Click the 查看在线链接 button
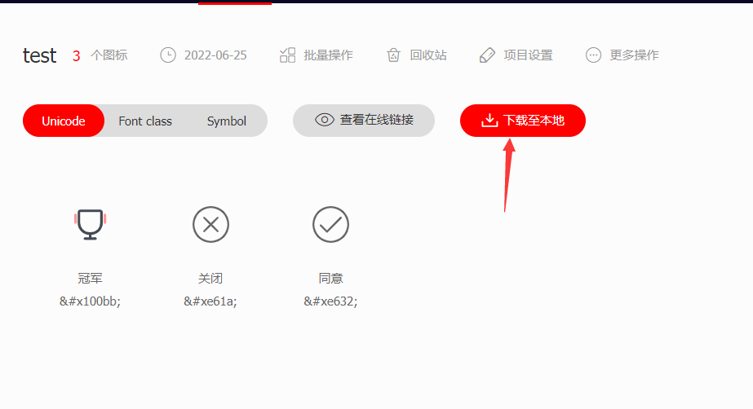The image size is (753, 409). tap(364, 121)
